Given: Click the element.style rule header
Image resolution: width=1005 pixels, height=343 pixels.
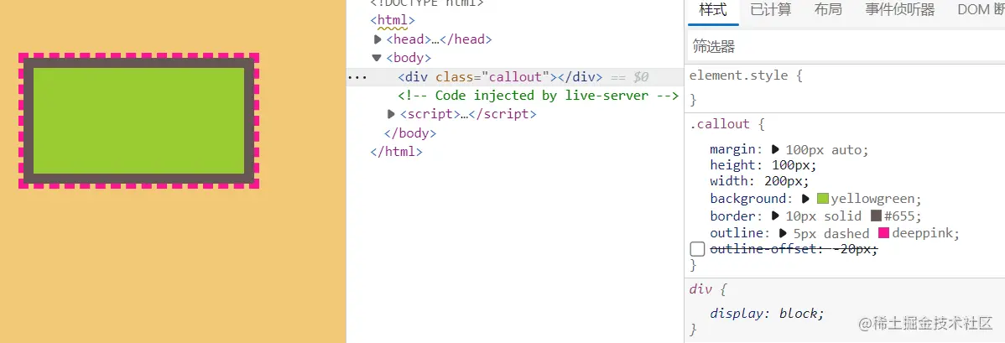Looking at the screenshot, I should point(738,75).
